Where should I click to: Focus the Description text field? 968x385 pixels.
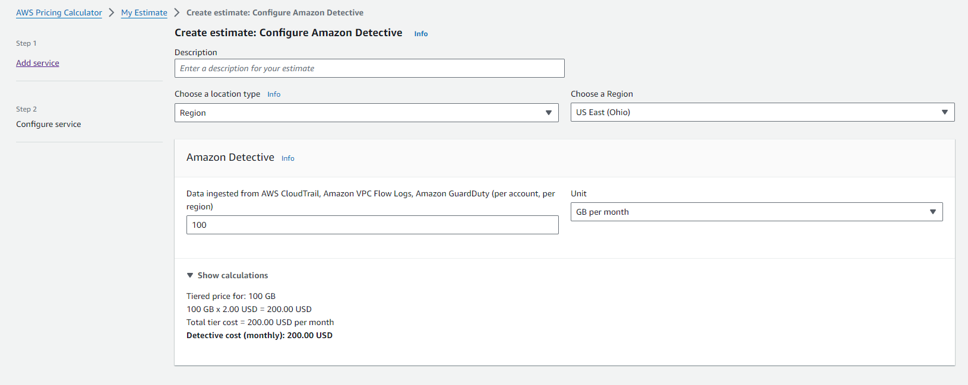pos(369,68)
